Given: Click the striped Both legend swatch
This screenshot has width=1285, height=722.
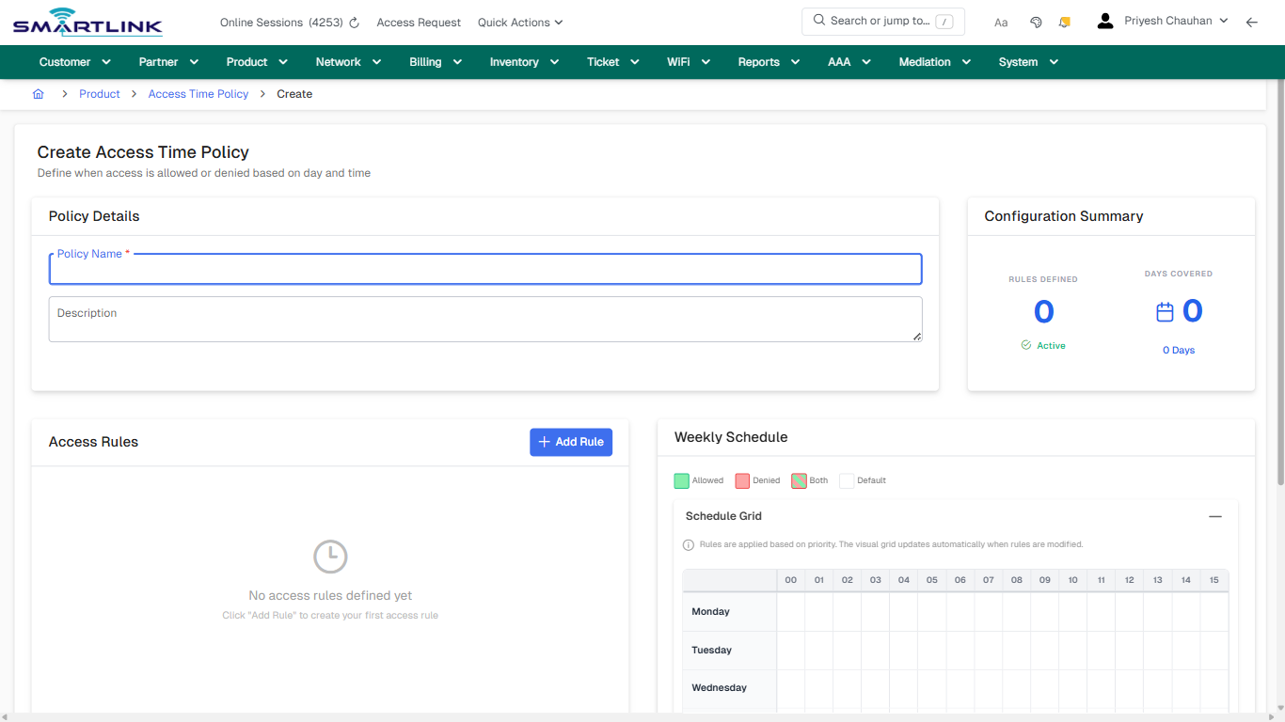Looking at the screenshot, I should tap(800, 480).
